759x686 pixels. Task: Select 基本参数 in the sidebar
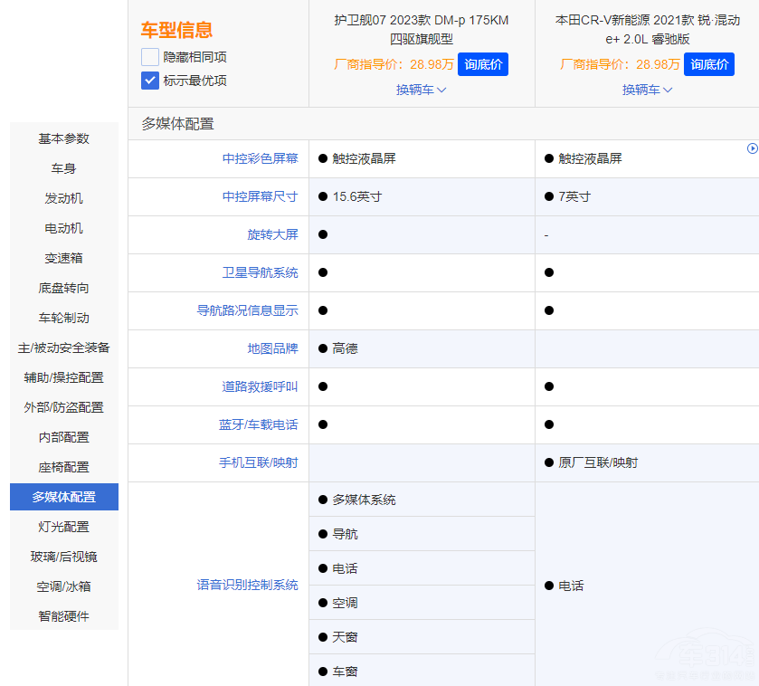point(63,138)
